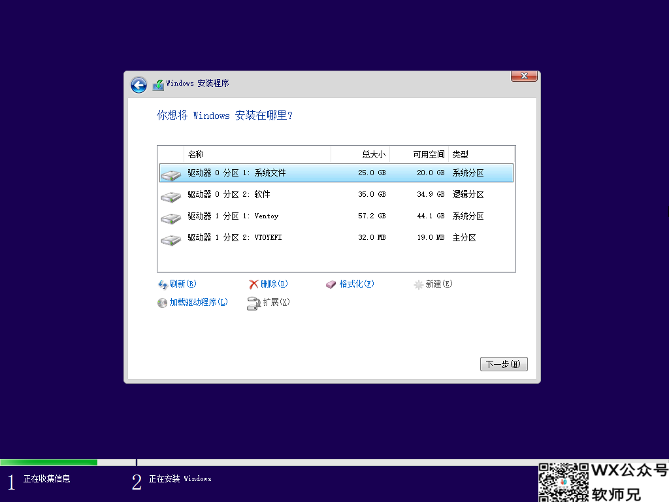Click drive icon for 驱动器 0 分区 1
This screenshot has height=502, width=669.
point(171,175)
